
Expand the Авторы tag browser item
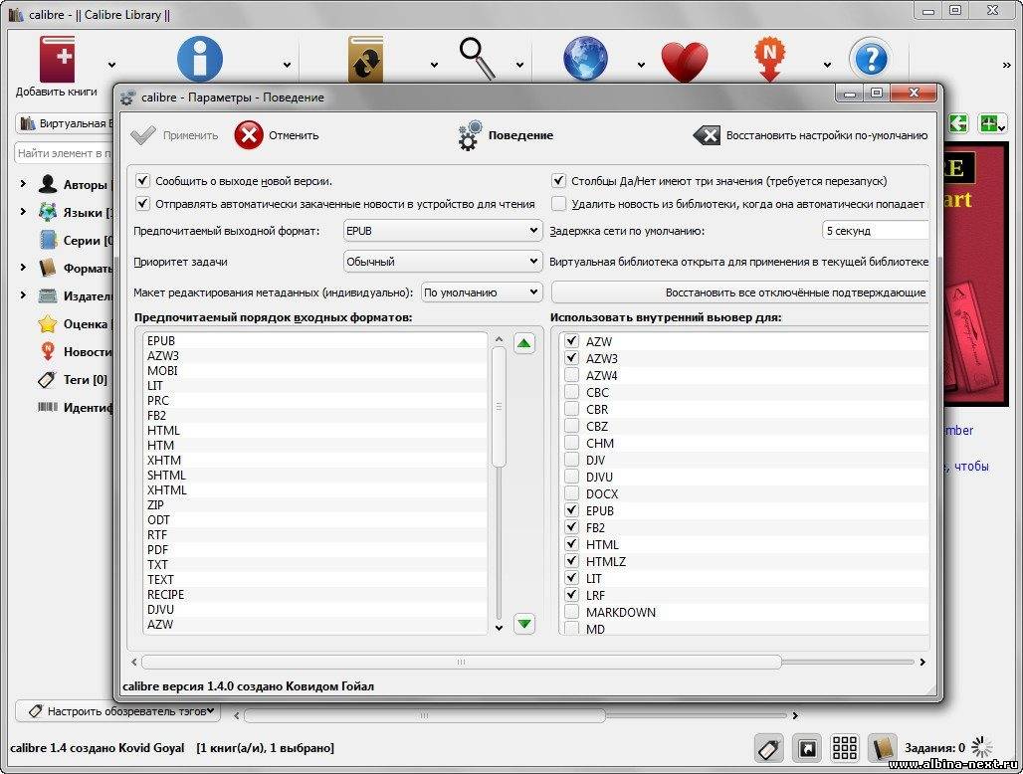(x=23, y=184)
